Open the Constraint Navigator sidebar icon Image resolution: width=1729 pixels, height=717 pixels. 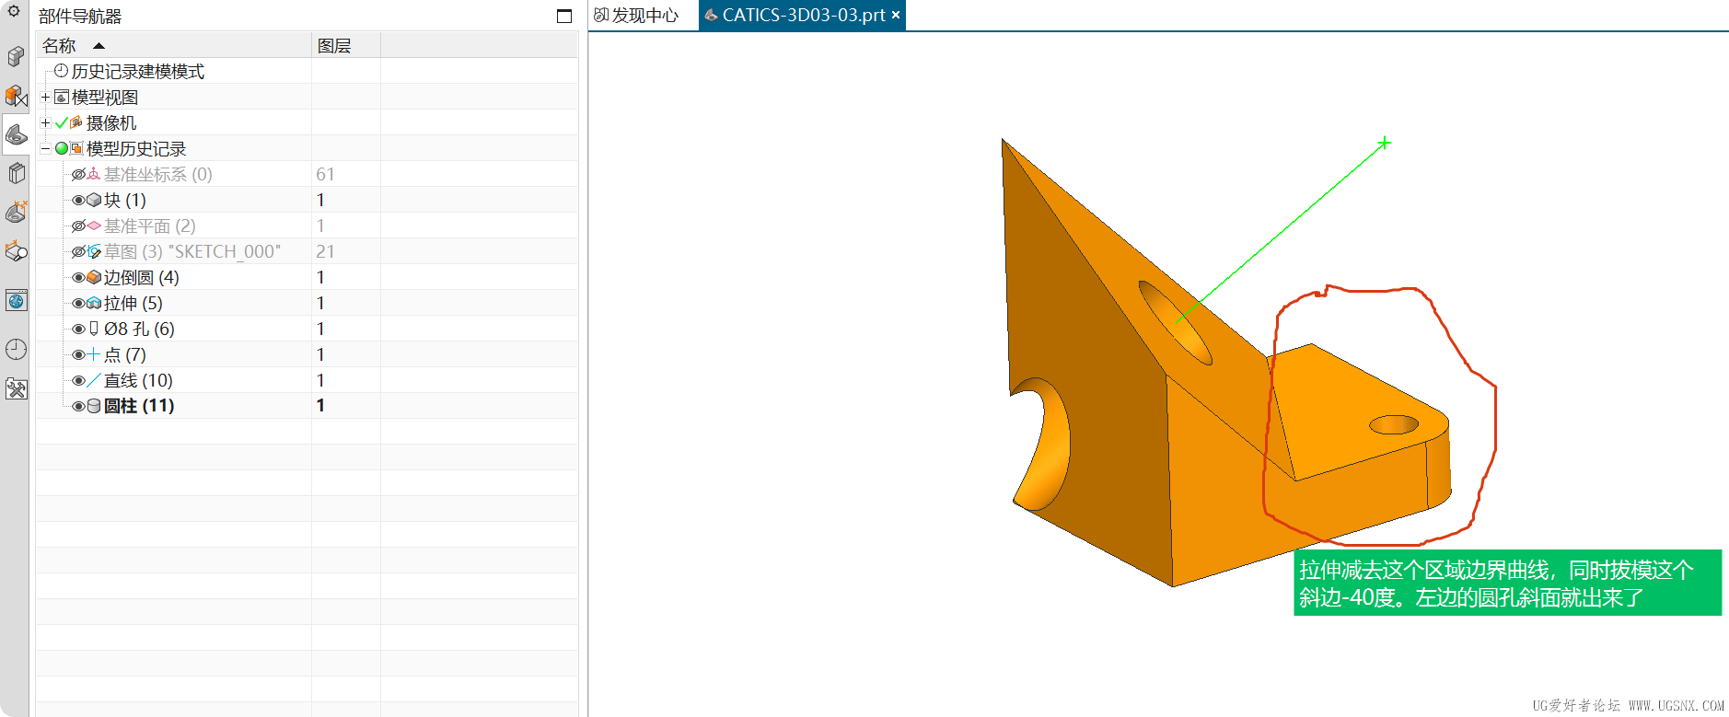tap(16, 95)
